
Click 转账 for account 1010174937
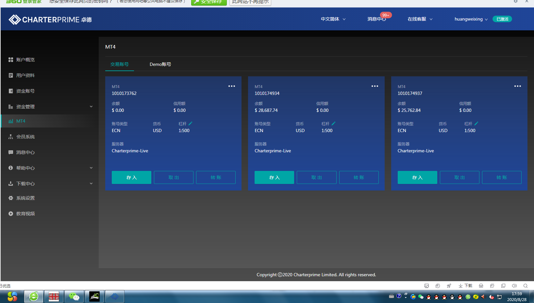[502, 177]
